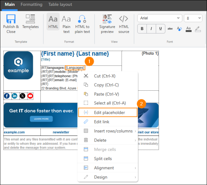Click the {Photo 1} placeholder
Screen dimensions: 207x185
150,53
